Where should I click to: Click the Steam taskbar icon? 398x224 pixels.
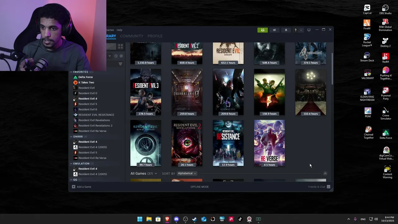(194, 219)
